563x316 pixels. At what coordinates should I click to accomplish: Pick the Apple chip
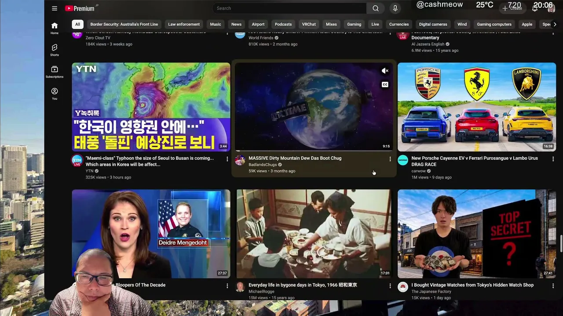(527, 25)
